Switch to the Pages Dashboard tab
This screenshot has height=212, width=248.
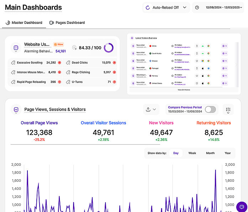click(x=67, y=23)
